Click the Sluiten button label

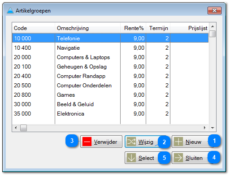coord(194,158)
